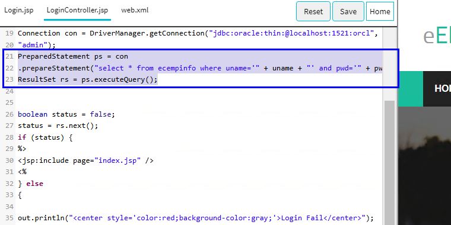Click the "admin"); line
The image size is (451, 225).
point(37,45)
